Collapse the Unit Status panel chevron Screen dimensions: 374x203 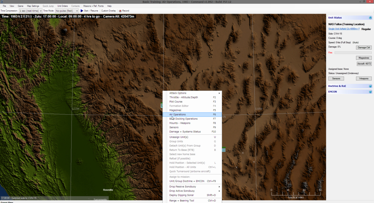click(x=370, y=18)
